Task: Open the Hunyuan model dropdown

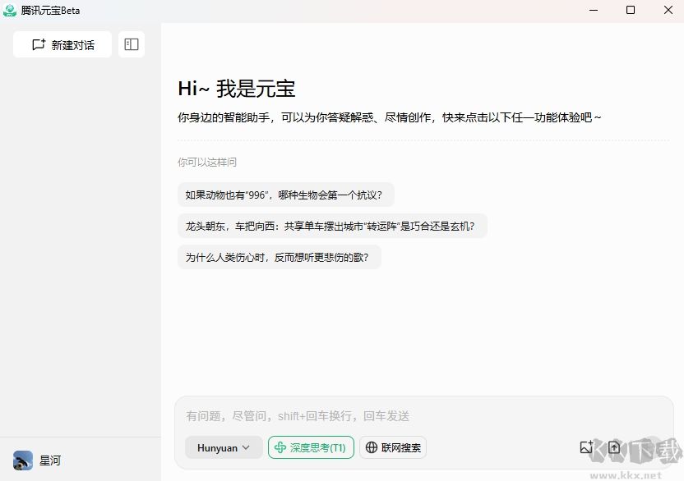Action: click(x=224, y=447)
